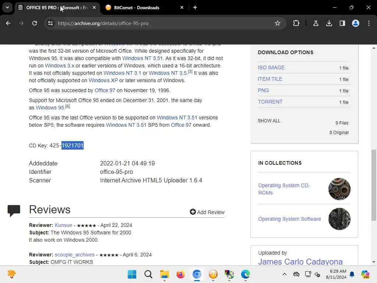Image resolution: width=377 pixels, height=283 pixels.
Task: Bookmark this page with the star icon
Action: coord(278,23)
